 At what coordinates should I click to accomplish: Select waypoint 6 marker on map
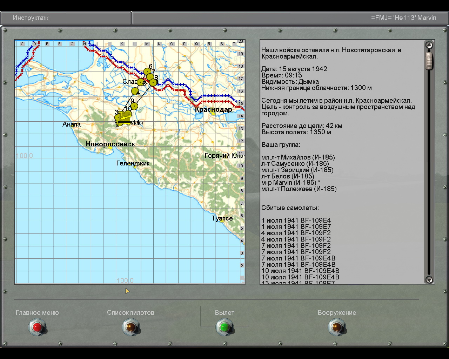[147, 72]
